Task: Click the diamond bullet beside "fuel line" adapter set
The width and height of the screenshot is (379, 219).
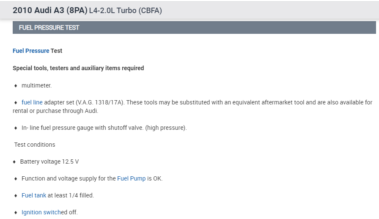Action: pos(16,103)
